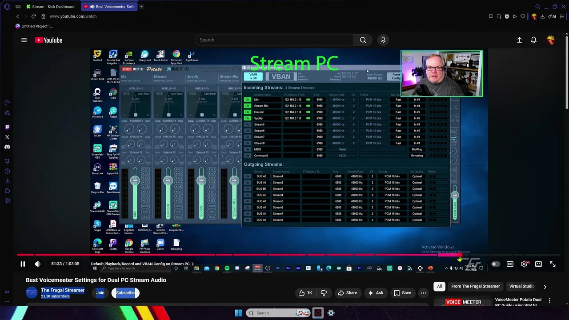Toggle the autoplay switch
This screenshot has width=569, height=320.
(495, 264)
